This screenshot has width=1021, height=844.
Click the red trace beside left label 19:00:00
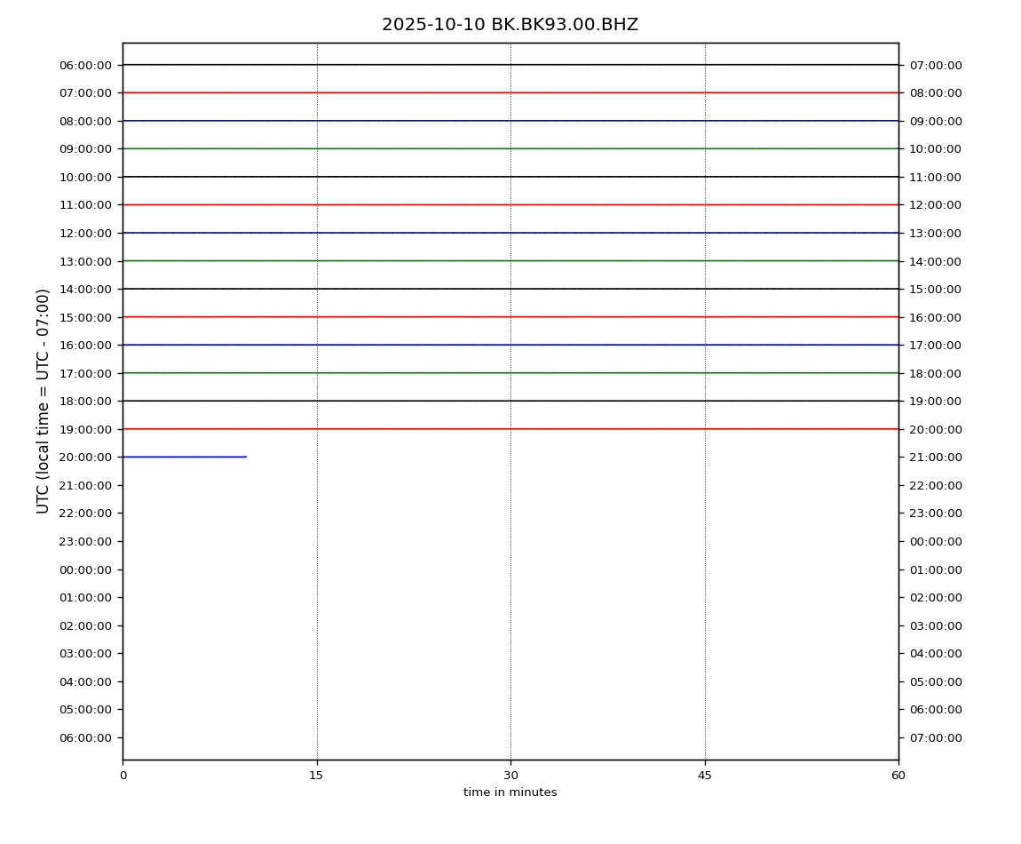coord(510,429)
